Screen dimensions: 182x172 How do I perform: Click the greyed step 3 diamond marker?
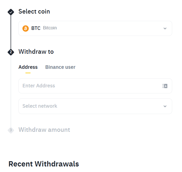pyautogui.click(x=11, y=130)
